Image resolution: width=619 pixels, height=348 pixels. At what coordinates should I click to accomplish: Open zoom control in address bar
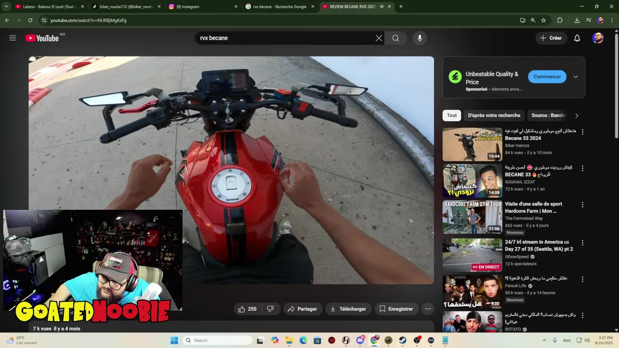(533, 20)
